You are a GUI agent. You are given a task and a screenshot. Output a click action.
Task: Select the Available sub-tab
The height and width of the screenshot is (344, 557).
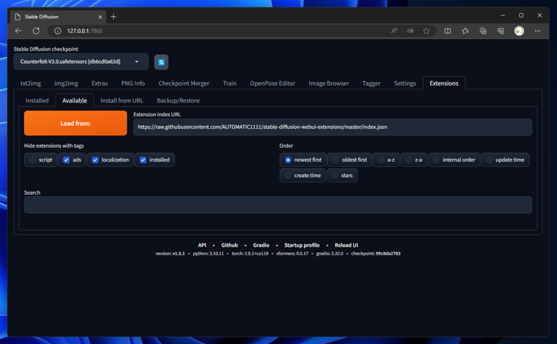[74, 101]
